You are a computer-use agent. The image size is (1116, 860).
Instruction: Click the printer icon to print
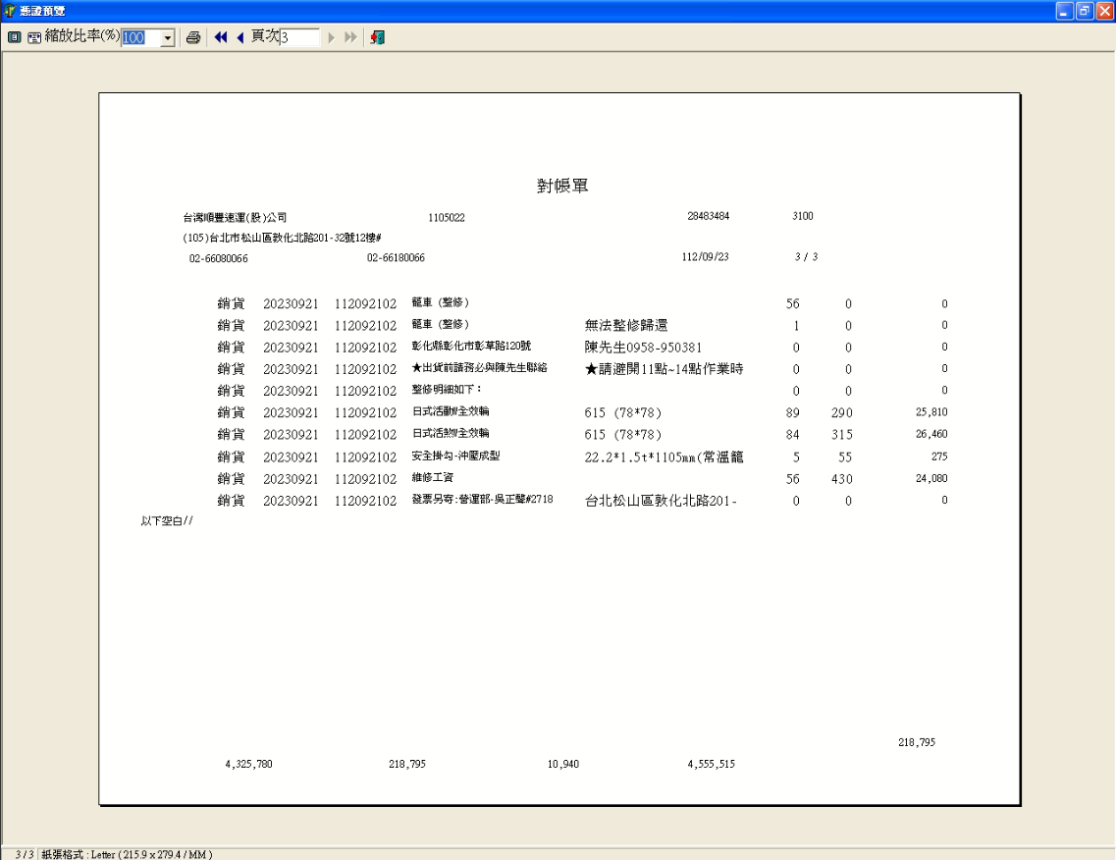[x=193, y=37]
